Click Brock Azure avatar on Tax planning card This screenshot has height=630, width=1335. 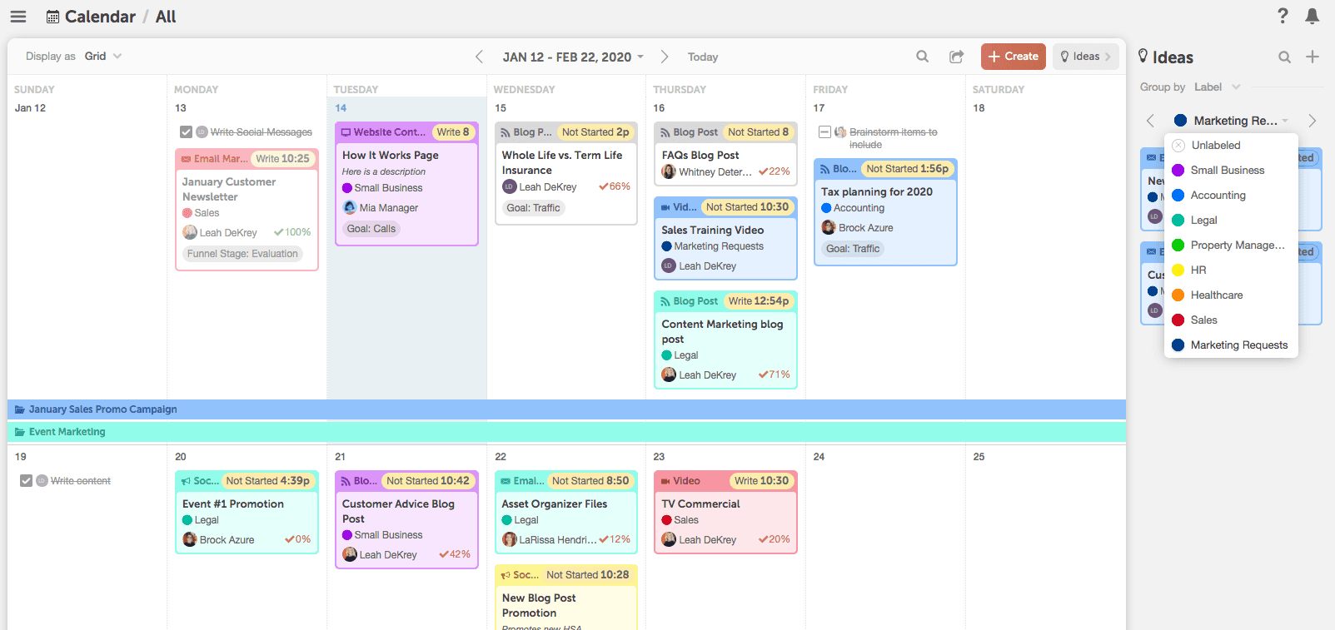829,227
